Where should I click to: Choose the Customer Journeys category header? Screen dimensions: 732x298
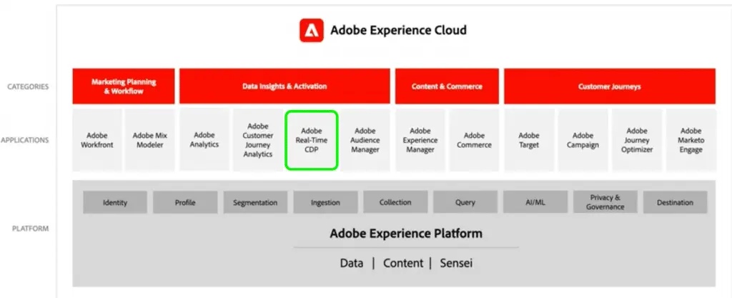coord(610,86)
